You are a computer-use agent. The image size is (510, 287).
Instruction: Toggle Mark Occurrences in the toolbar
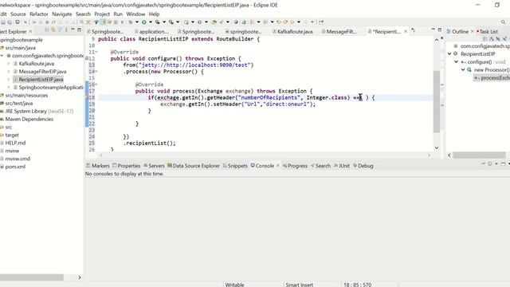(103, 22)
